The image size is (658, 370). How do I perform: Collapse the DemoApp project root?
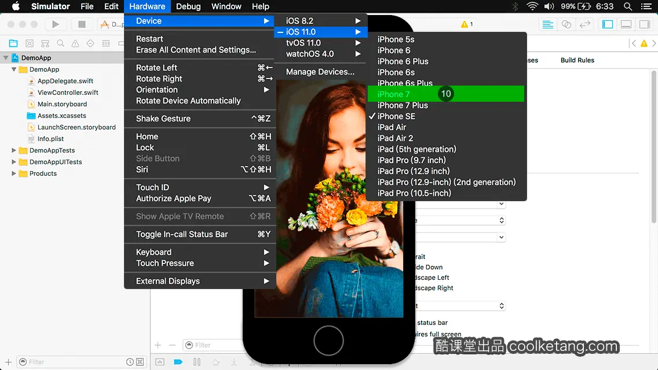tap(6, 58)
